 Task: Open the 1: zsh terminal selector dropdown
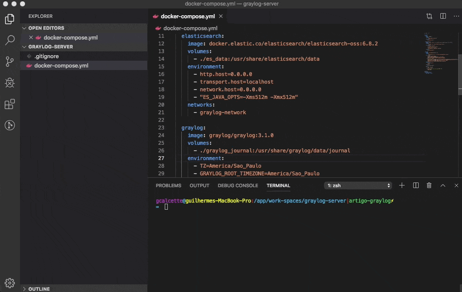(x=358, y=185)
